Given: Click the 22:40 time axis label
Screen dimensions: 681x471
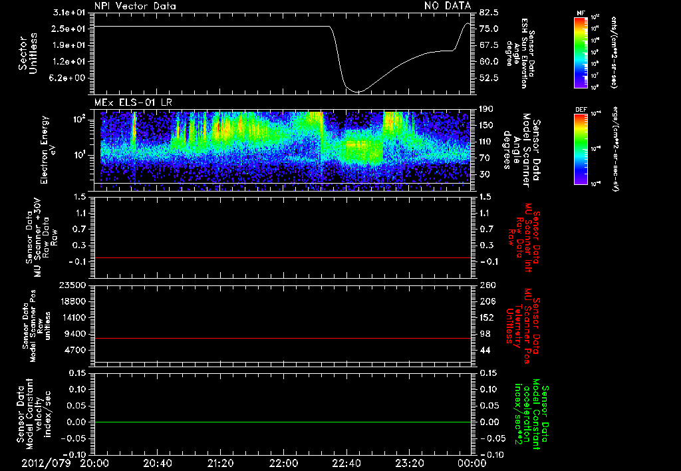Looking at the screenshot, I should click(346, 463).
